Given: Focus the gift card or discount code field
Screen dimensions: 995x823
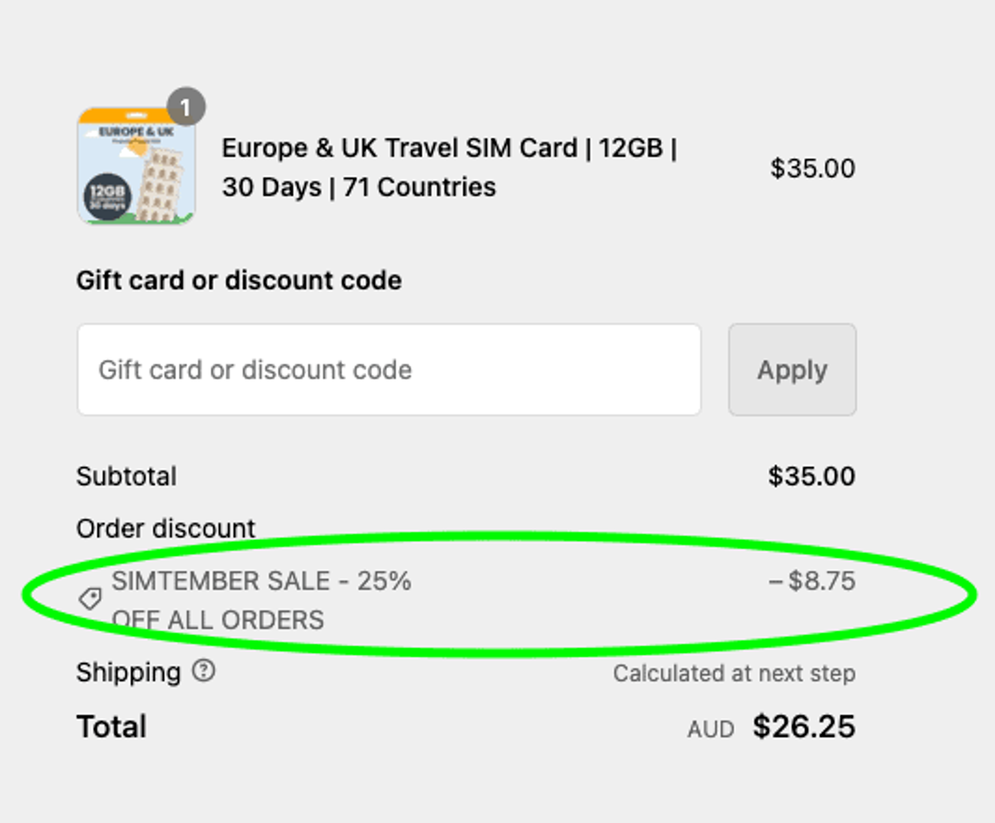Looking at the screenshot, I should click(x=389, y=370).
